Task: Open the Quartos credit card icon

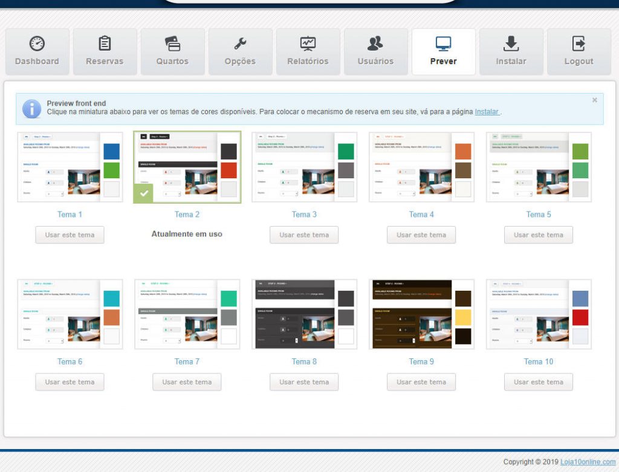Action: (x=172, y=44)
